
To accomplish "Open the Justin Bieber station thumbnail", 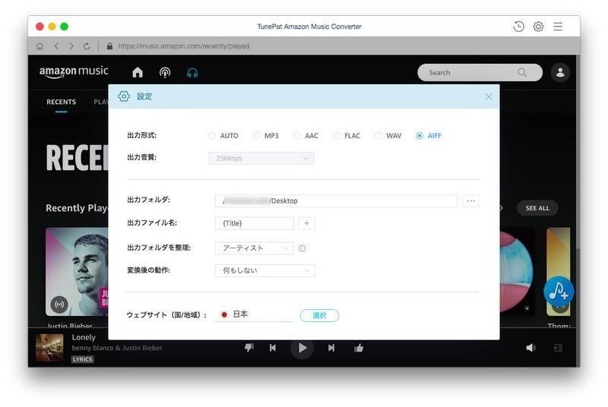I will [78, 272].
